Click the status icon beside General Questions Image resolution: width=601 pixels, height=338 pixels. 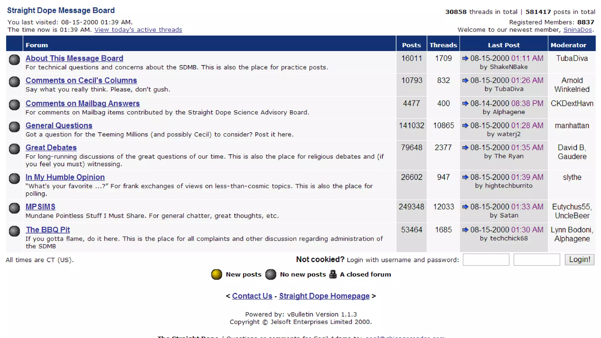click(14, 127)
